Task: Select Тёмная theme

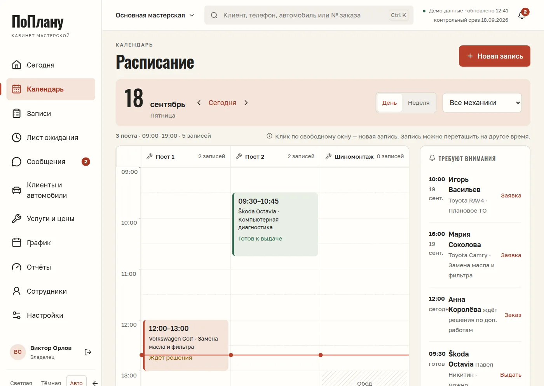Action: click(51, 383)
